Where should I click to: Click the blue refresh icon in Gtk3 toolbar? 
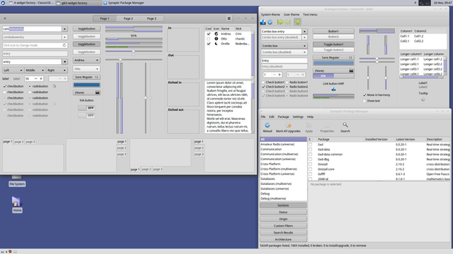coord(270,22)
